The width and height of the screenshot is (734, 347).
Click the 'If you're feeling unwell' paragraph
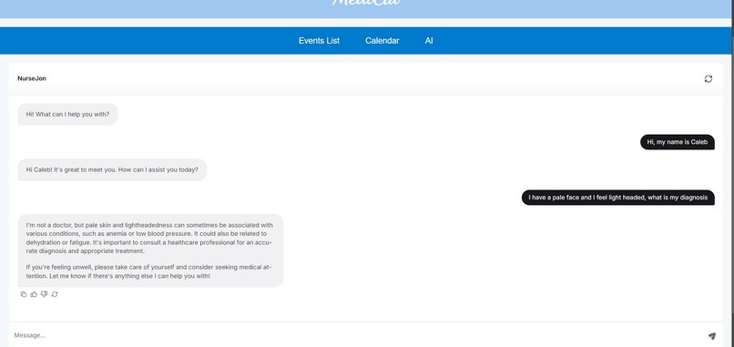tap(148, 271)
